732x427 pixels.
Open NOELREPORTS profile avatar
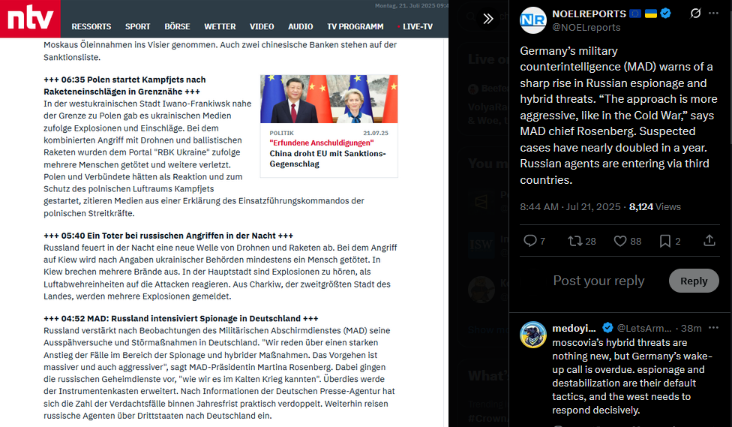coord(533,20)
